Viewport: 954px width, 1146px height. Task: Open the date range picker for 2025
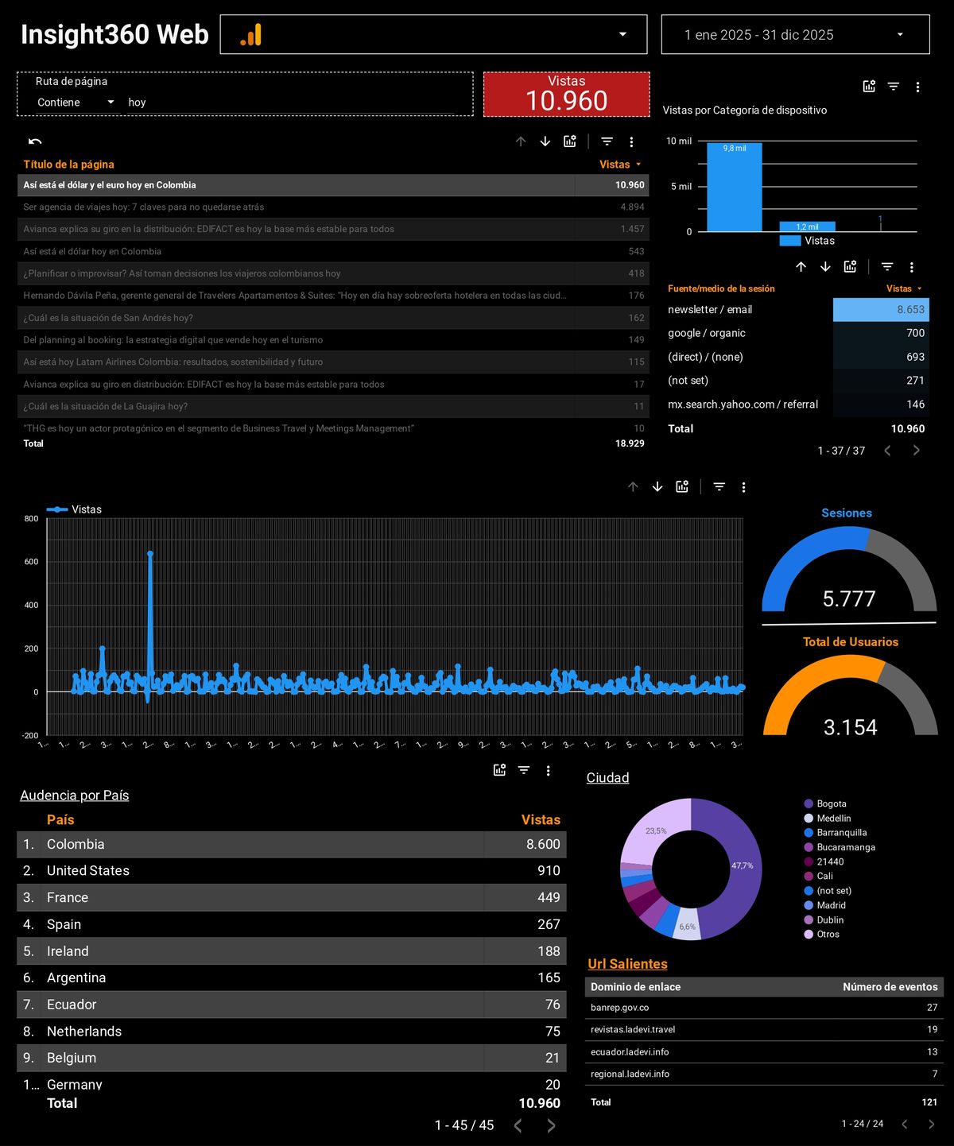click(x=795, y=35)
